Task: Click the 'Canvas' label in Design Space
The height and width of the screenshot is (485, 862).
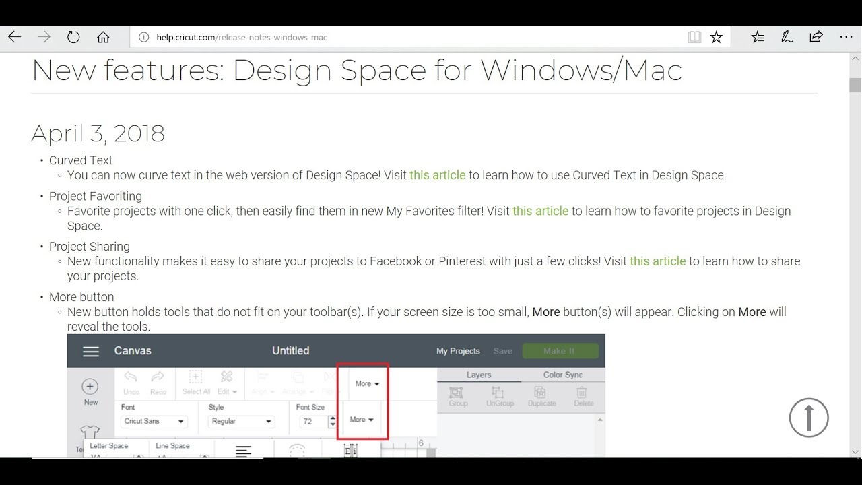Action: [133, 350]
